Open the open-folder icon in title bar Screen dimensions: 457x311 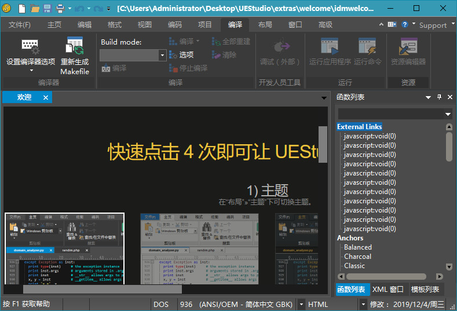click(x=35, y=9)
